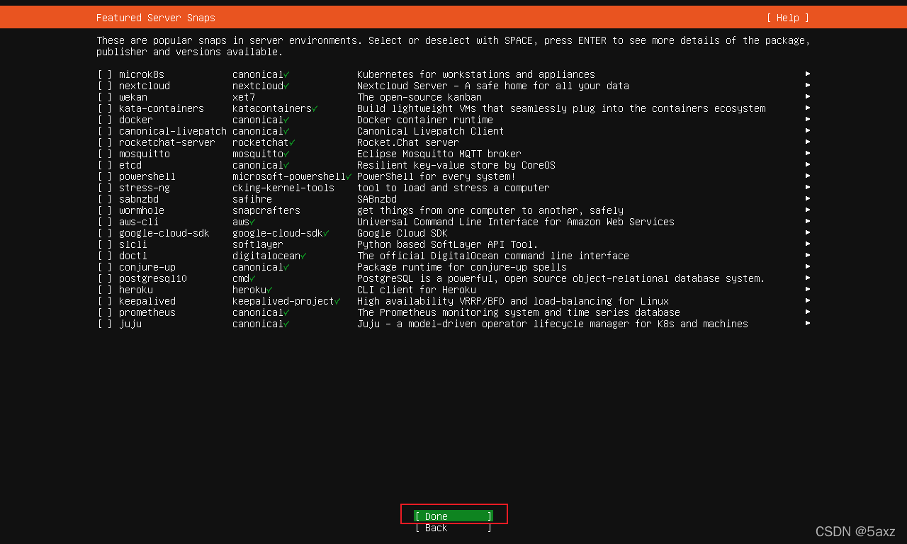Click publisher name cking-kernel-tools
Screen dimensions: 907x544
click(283, 188)
